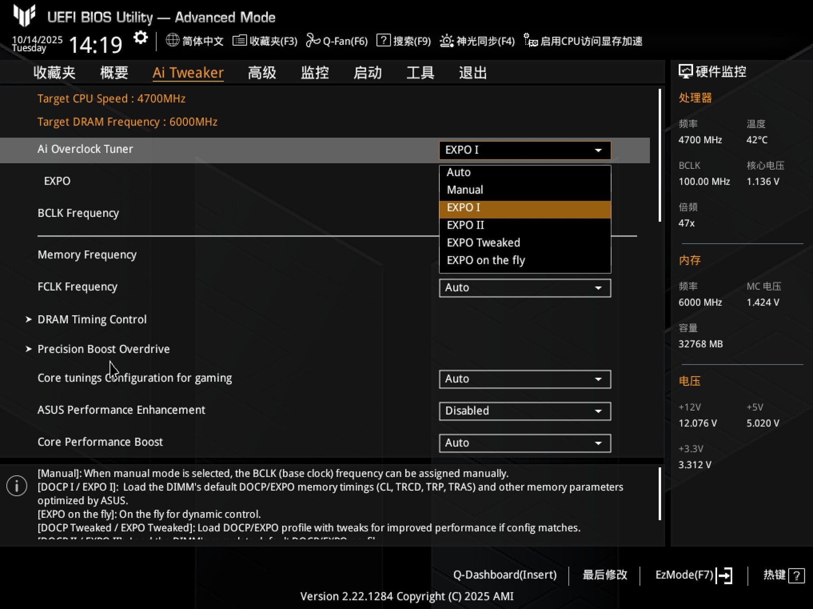Open the 收藏夹(F3) favorites panel
Viewport: 813px width, 609px height.
tap(240, 41)
